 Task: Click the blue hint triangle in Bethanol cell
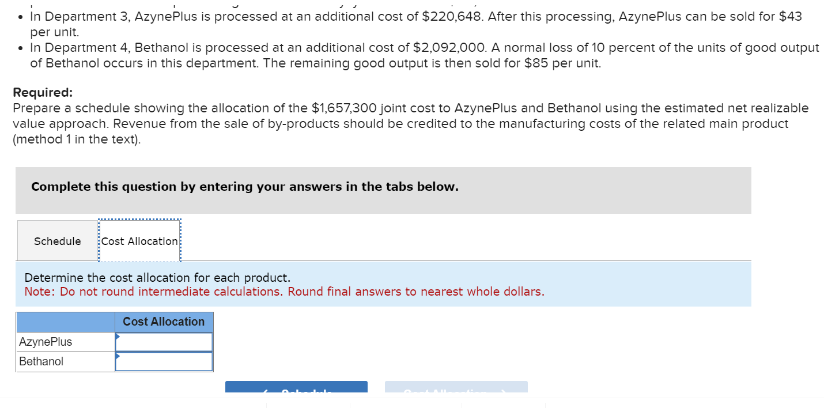117,357
